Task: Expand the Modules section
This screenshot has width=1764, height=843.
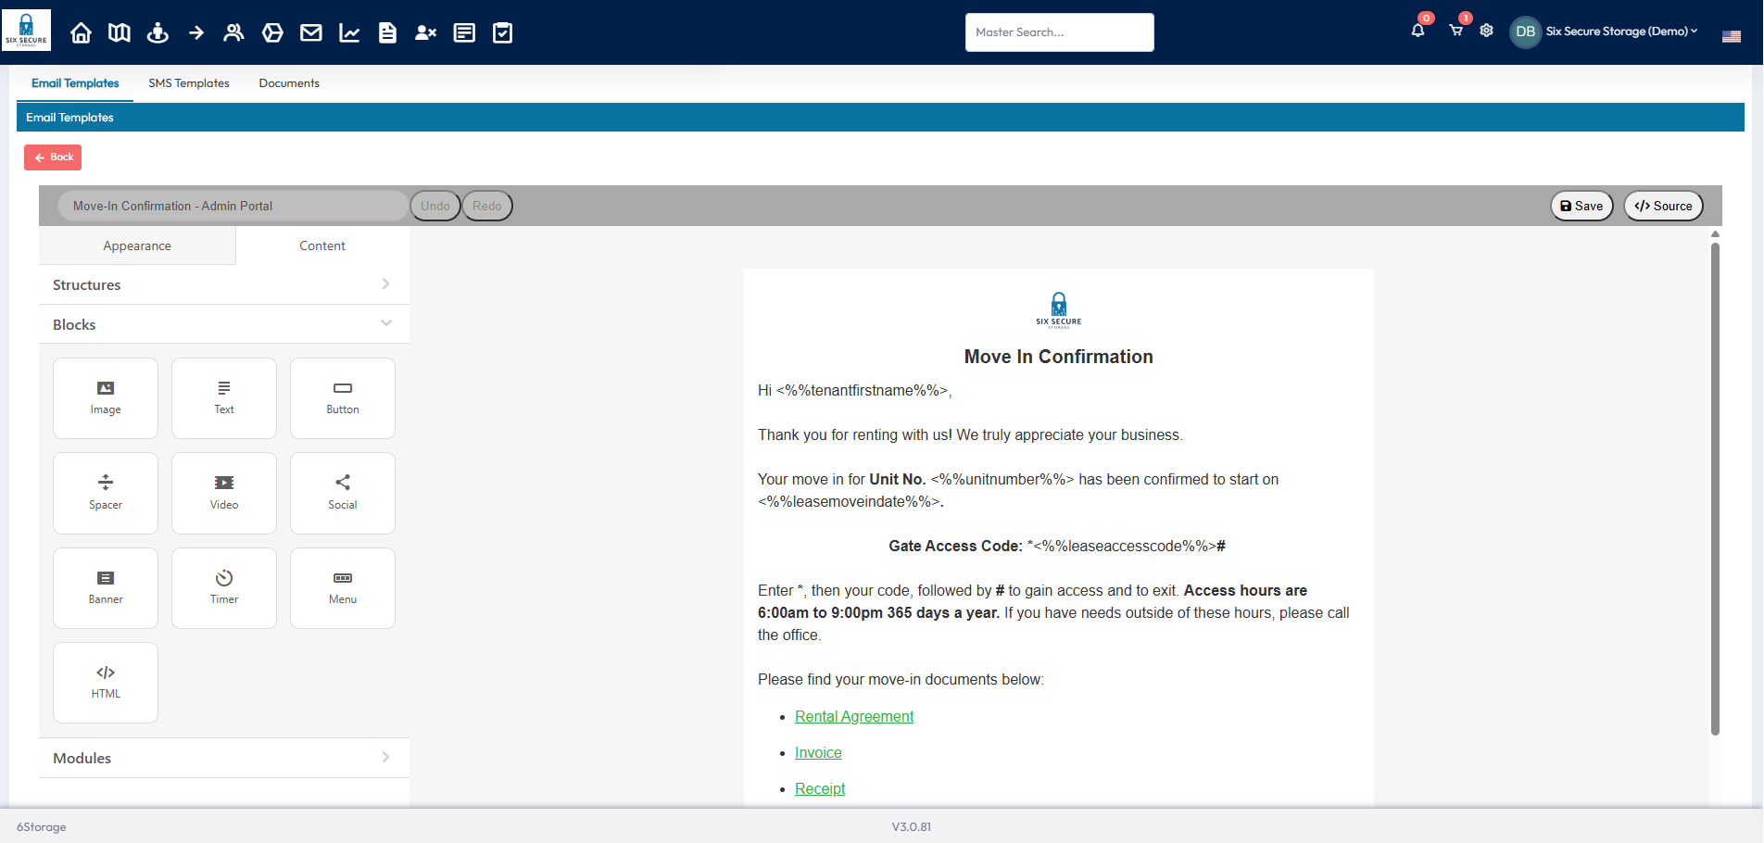Action: click(223, 758)
